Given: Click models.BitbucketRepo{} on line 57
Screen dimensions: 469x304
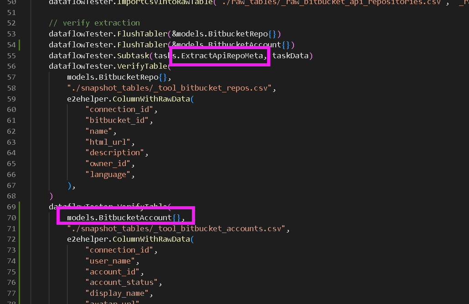Looking at the screenshot, I should (117, 77).
